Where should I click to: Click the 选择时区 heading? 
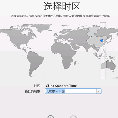(62, 6)
